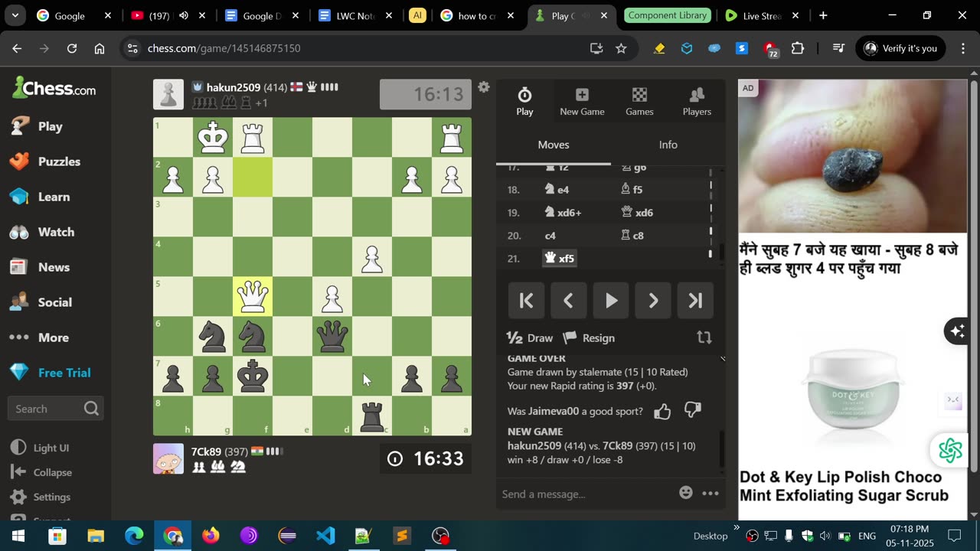Image resolution: width=980 pixels, height=551 pixels.
Task: Select the black queen on the board
Action: tap(332, 336)
